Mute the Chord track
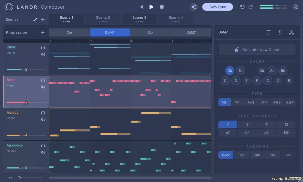The image size is (303, 182). pos(43,54)
